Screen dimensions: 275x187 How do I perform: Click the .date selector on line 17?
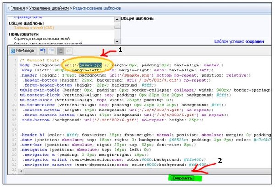tap(26, 140)
